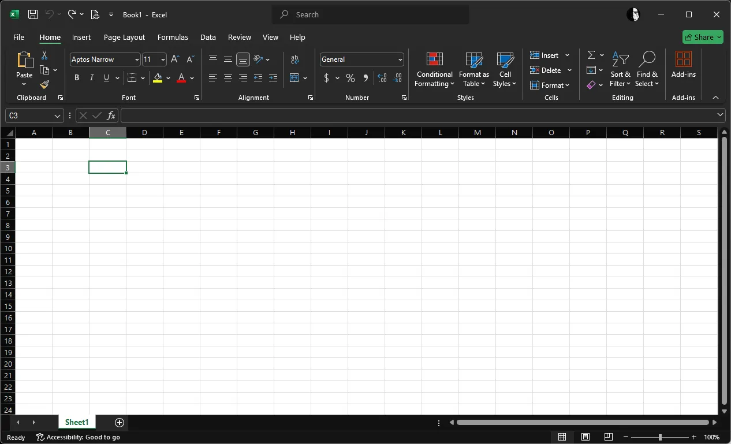Open Sort & Filter menu
The height and width of the screenshot is (444, 731).
(x=620, y=69)
